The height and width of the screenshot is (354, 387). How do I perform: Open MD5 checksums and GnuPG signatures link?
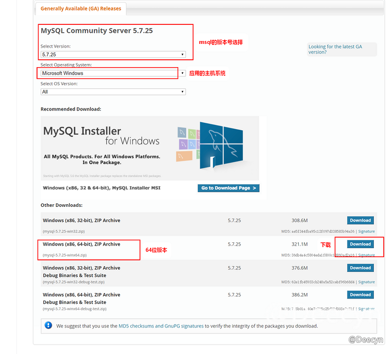[x=161, y=326]
